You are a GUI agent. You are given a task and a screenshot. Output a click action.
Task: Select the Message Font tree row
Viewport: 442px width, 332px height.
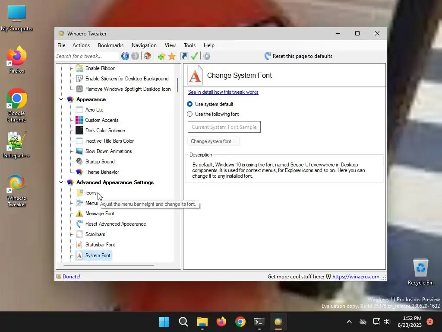(100, 214)
